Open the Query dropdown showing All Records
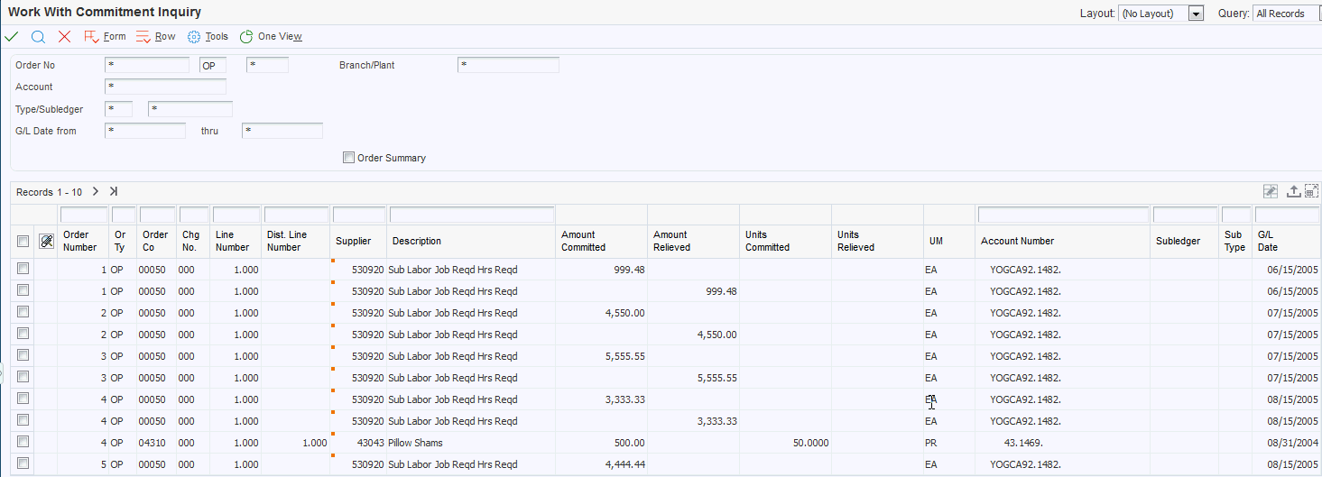 tap(1287, 14)
